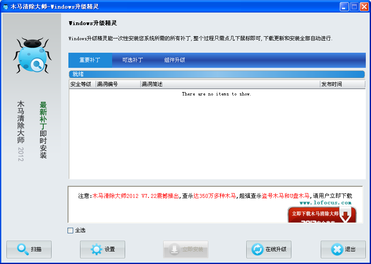The width and height of the screenshot is (371, 264).
Task: Click 'There are no items to show.' text
Action: 216,94
